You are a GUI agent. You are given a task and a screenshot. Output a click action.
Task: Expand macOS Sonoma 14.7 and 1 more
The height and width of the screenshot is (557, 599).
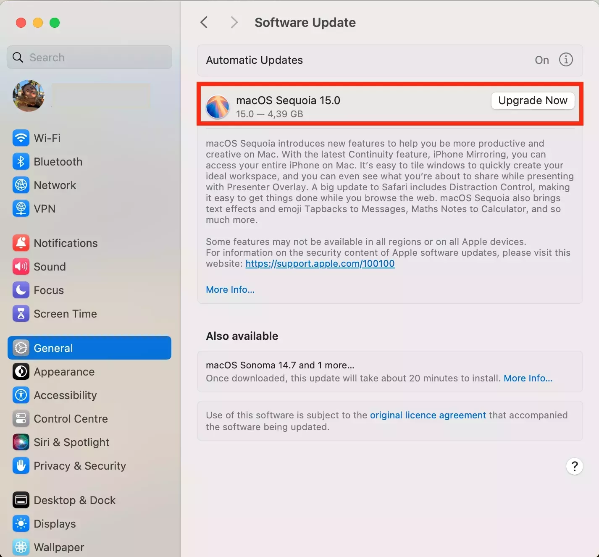click(x=280, y=365)
